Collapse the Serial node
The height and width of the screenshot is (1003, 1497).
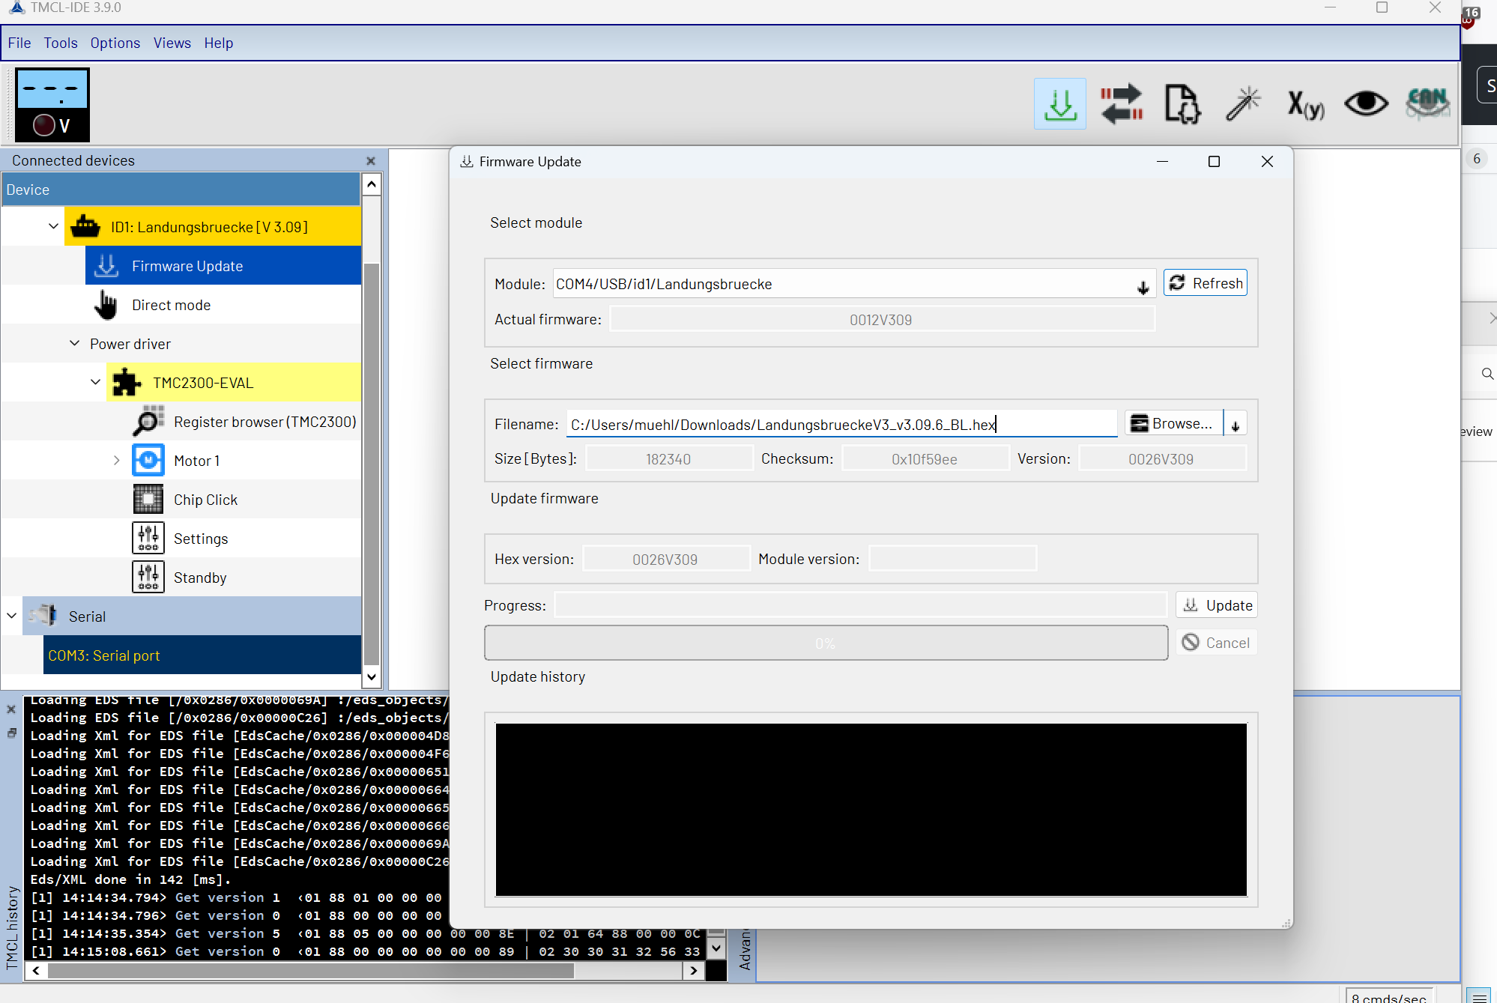pos(11,616)
